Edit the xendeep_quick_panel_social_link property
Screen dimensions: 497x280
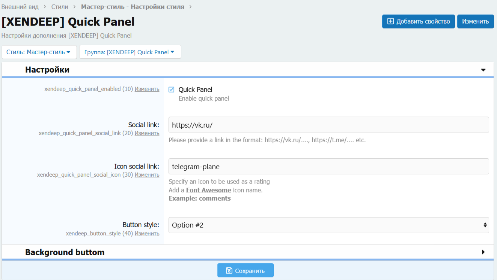[147, 133]
